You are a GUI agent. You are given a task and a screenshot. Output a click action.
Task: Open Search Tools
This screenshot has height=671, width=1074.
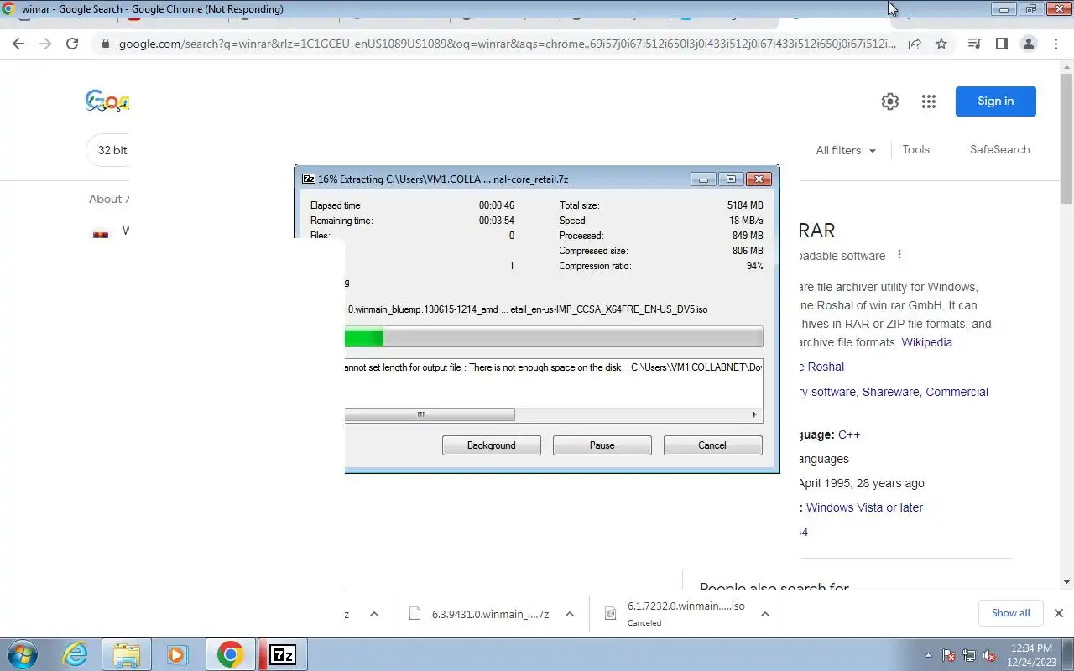(x=915, y=149)
